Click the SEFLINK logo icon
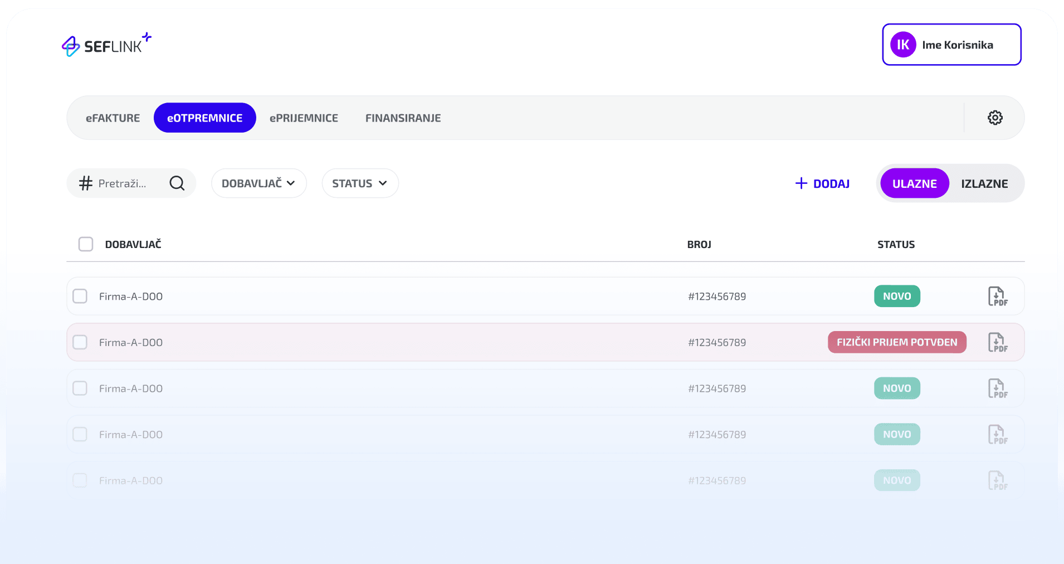The image size is (1064, 564). click(71, 46)
